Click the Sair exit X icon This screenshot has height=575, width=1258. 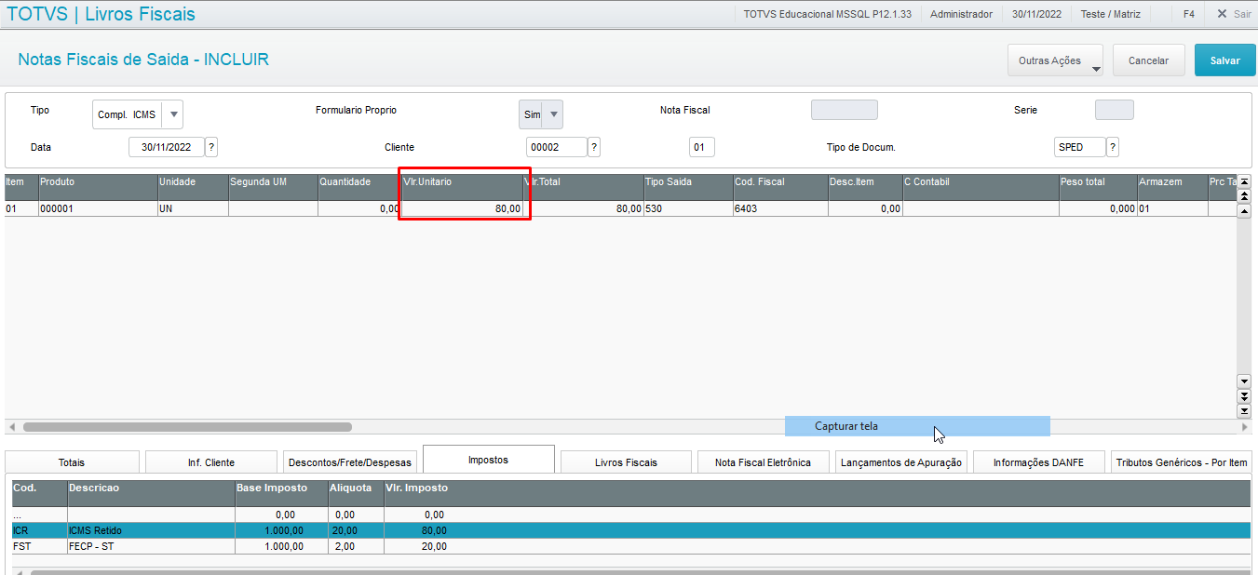tap(1222, 14)
